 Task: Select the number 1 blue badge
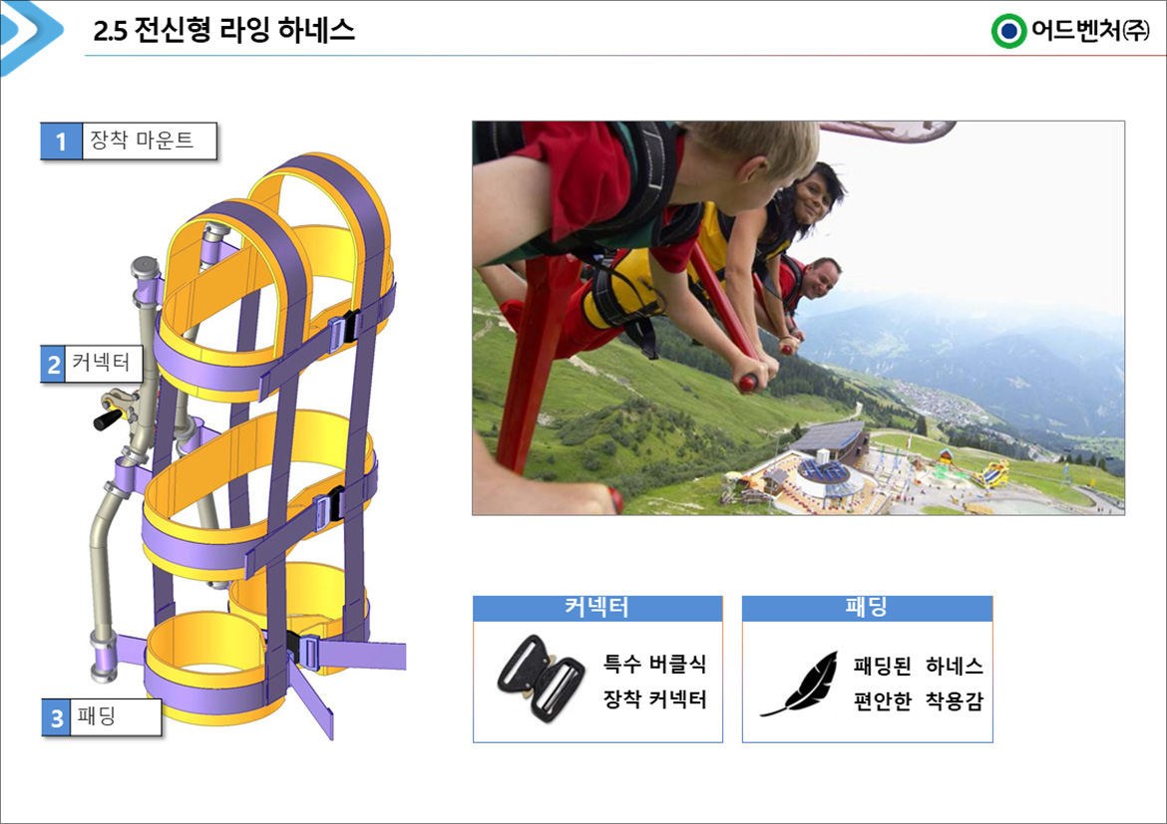(x=61, y=141)
